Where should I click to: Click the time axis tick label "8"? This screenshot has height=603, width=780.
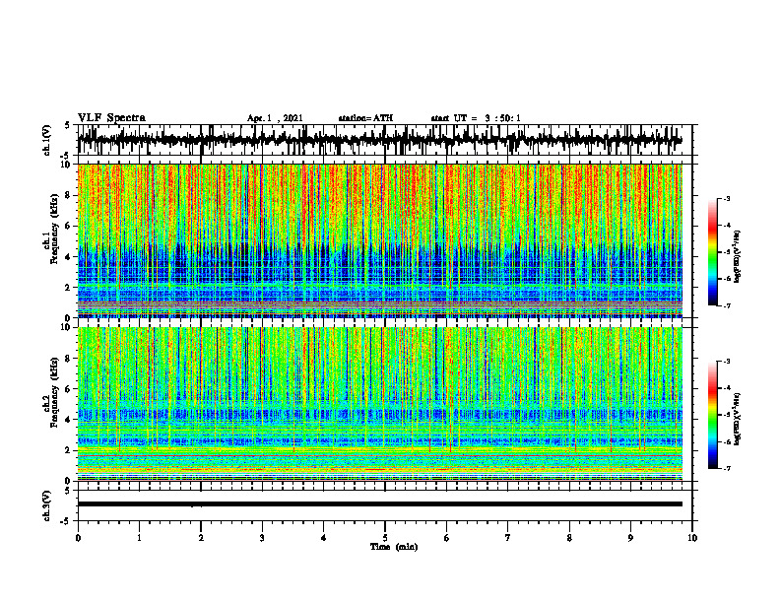[569, 537]
